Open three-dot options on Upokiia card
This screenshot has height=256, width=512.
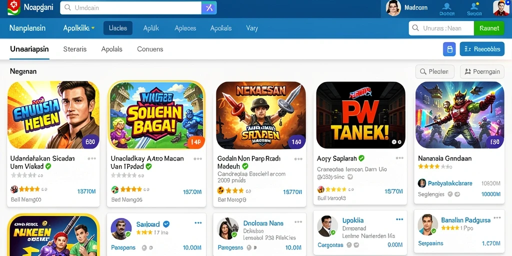click(399, 219)
